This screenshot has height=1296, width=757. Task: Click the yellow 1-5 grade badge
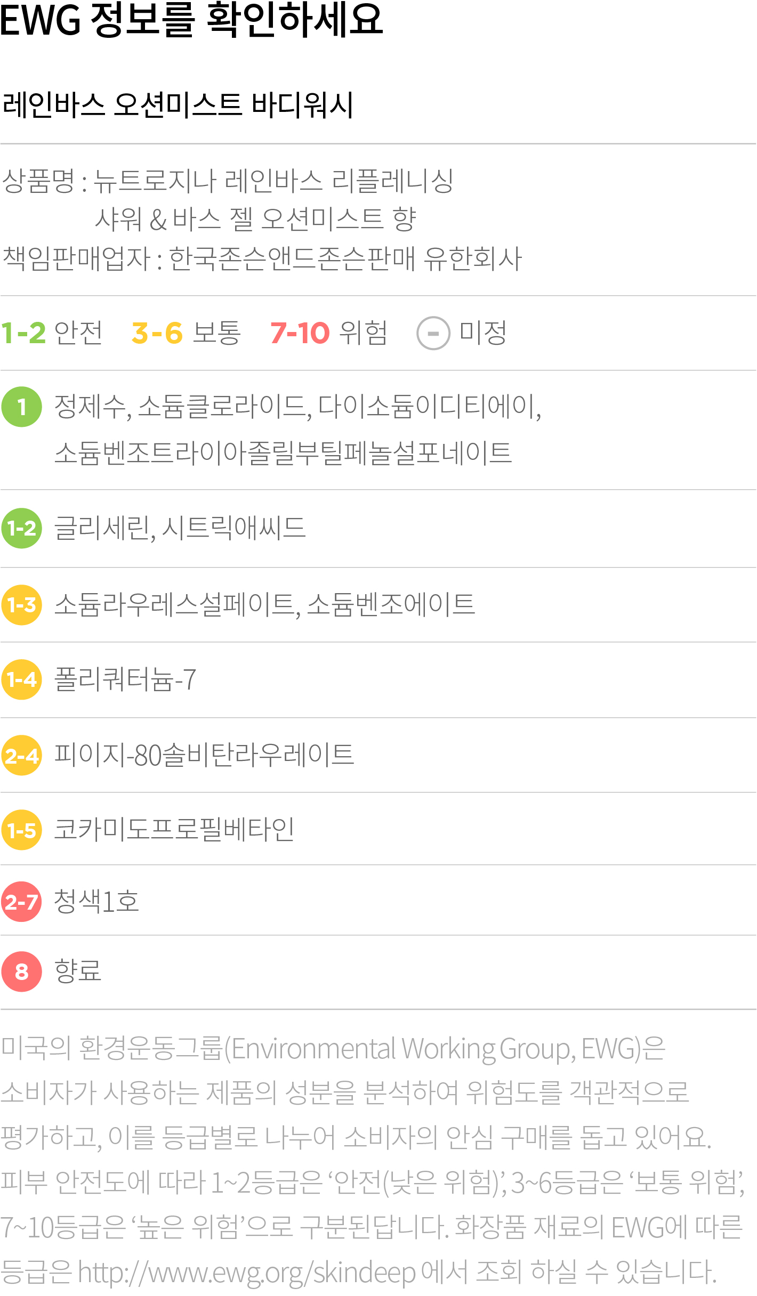(x=22, y=830)
